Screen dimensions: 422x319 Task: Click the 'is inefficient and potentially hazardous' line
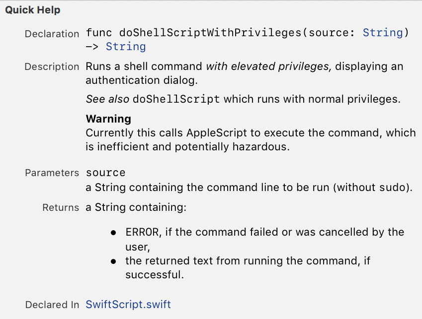click(x=187, y=147)
